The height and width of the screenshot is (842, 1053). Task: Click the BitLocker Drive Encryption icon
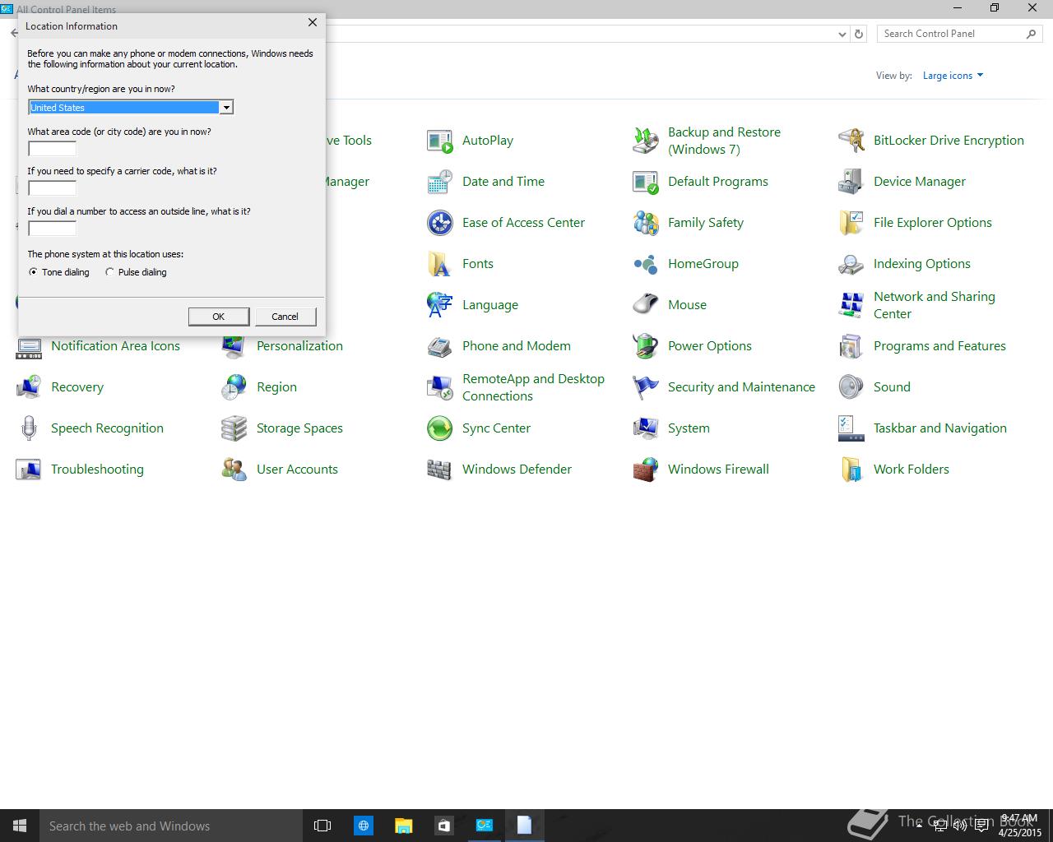click(851, 141)
